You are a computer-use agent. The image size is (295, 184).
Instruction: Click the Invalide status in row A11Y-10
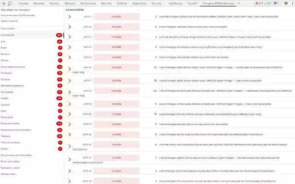tap(116, 114)
